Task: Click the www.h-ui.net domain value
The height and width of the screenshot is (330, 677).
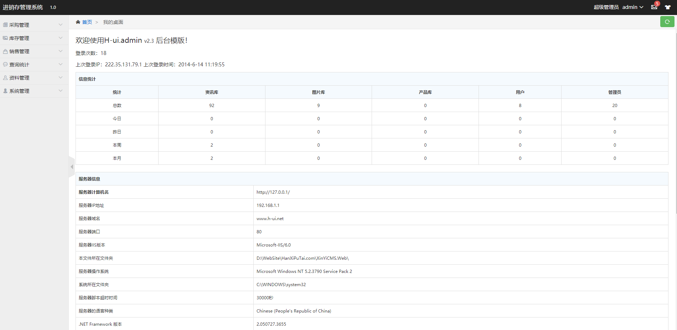Action: click(270, 218)
